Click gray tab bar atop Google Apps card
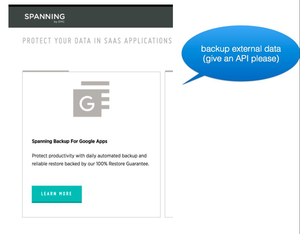 (x=46, y=71)
